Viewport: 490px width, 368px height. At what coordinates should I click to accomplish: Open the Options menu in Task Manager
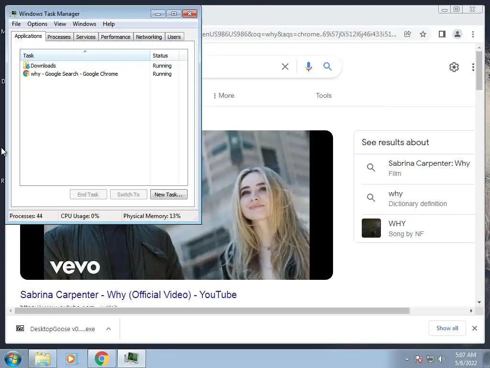(x=37, y=24)
